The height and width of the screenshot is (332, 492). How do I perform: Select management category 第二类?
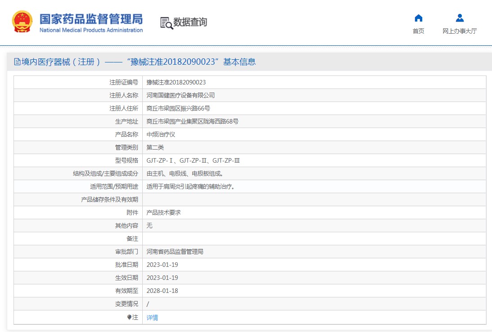tap(155, 147)
